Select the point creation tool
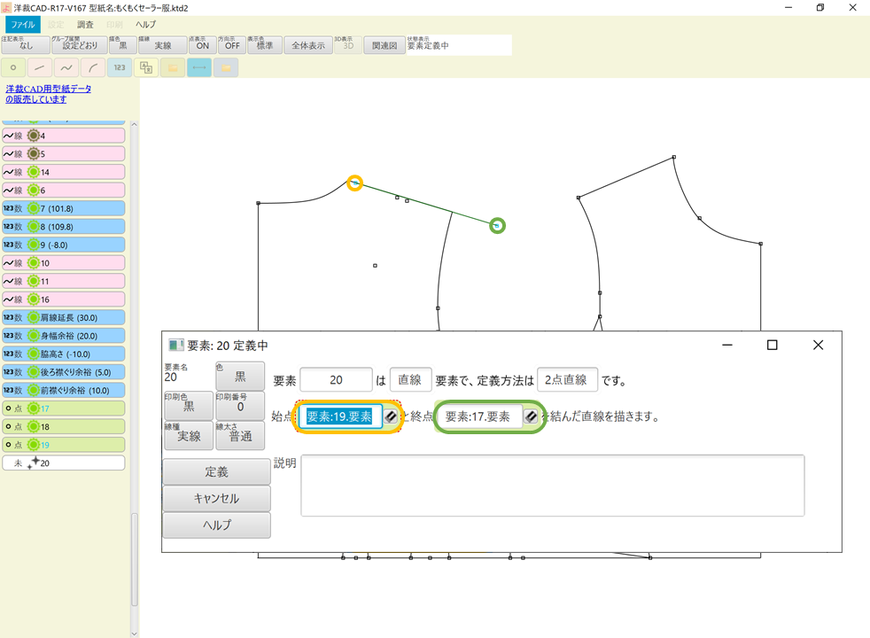The width and height of the screenshot is (870, 638). 12,66
